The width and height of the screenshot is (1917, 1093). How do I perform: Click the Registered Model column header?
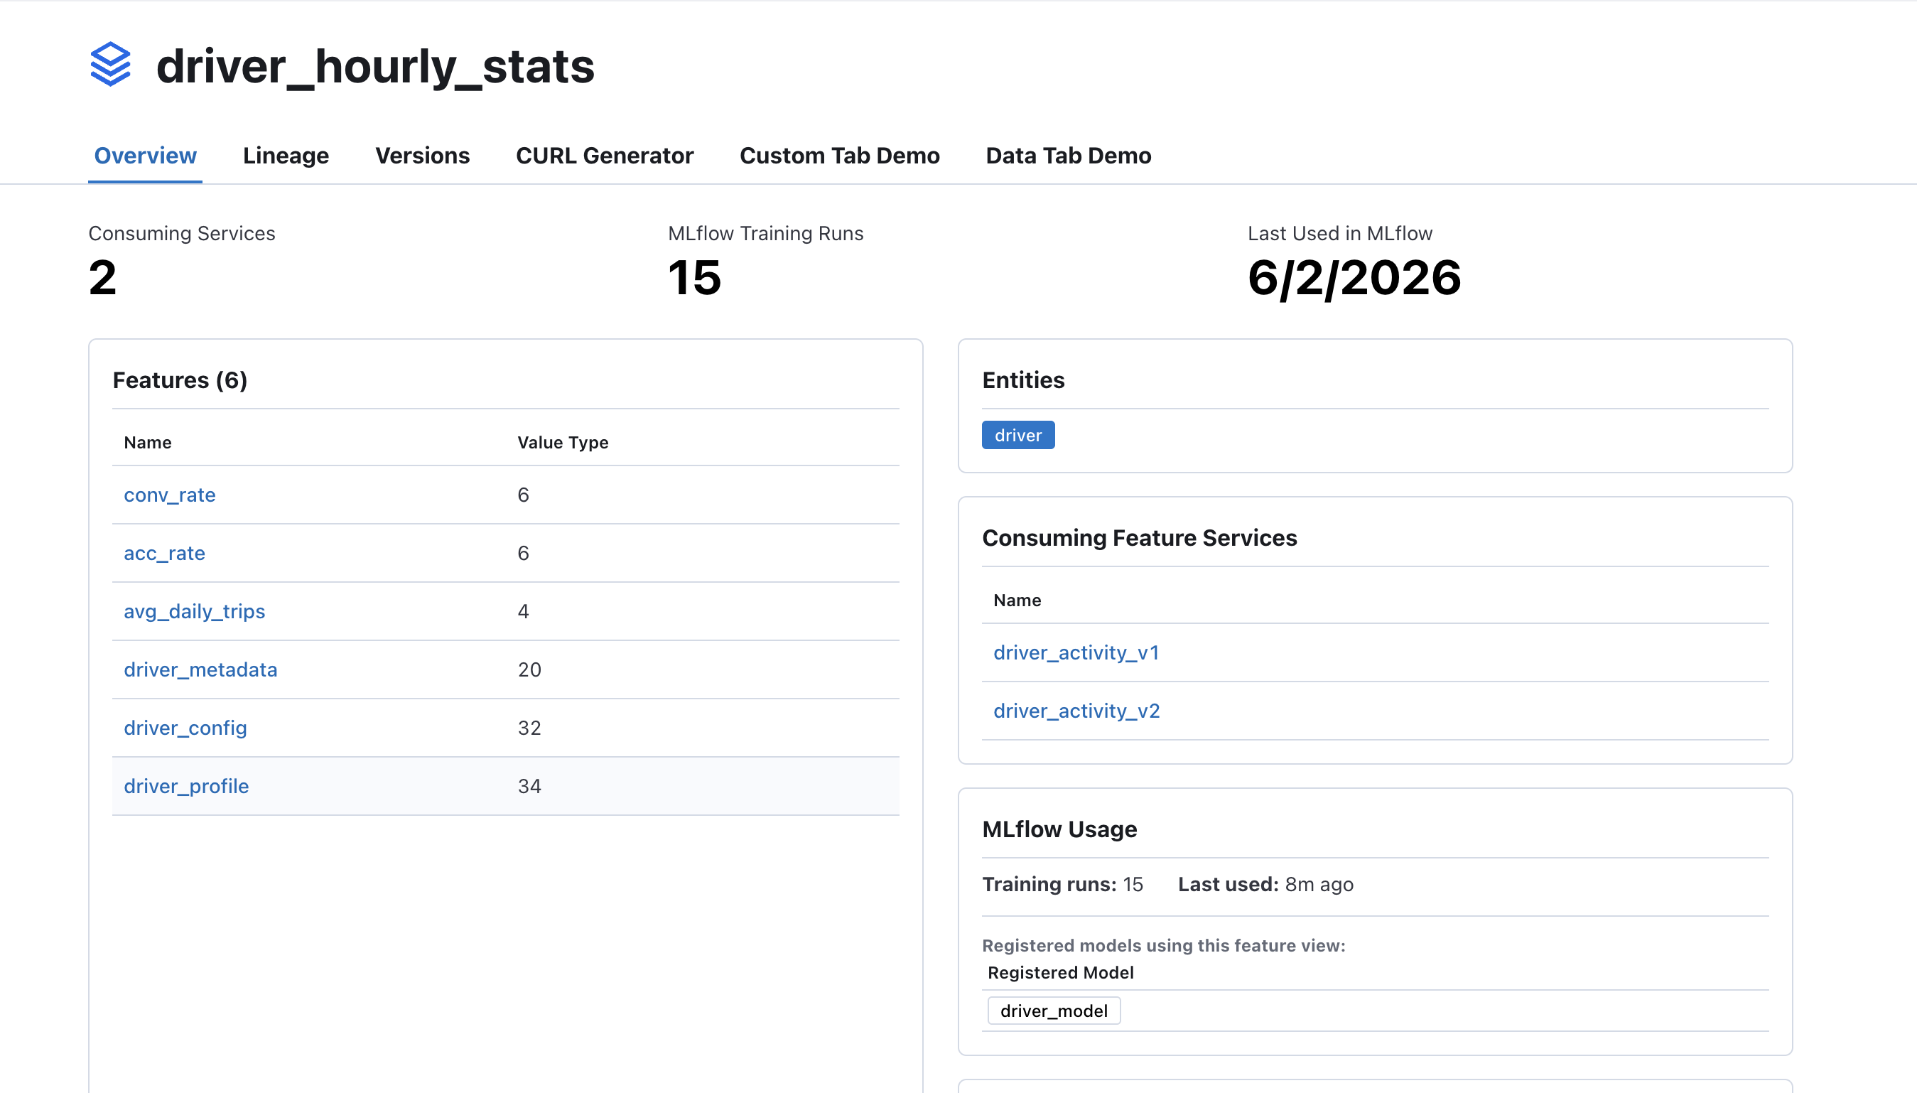tap(1060, 973)
